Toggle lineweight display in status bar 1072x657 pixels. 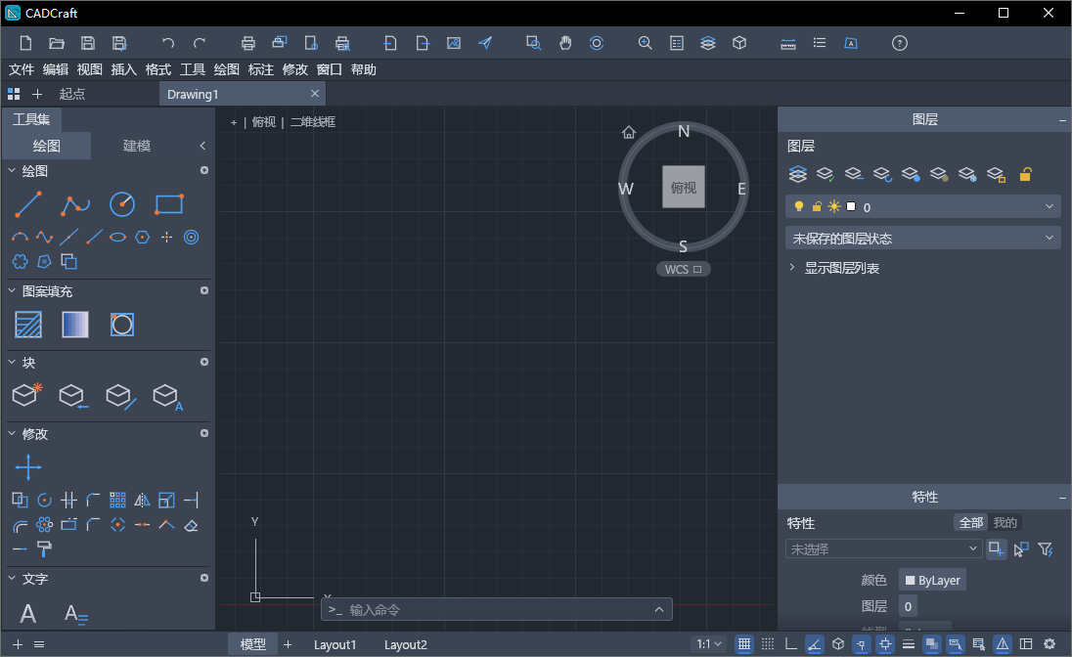[x=909, y=644]
